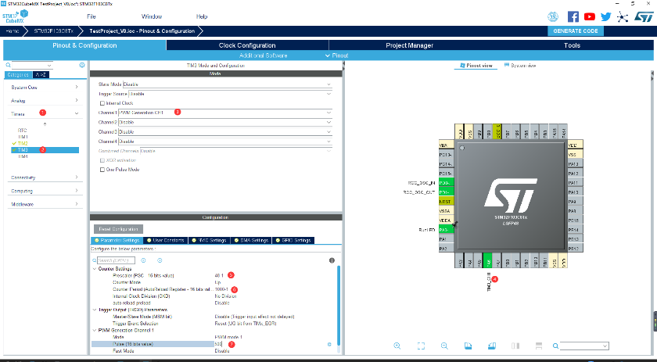Zoom in on the chip pinout
Screen dimensions: 657x362
tap(397, 346)
